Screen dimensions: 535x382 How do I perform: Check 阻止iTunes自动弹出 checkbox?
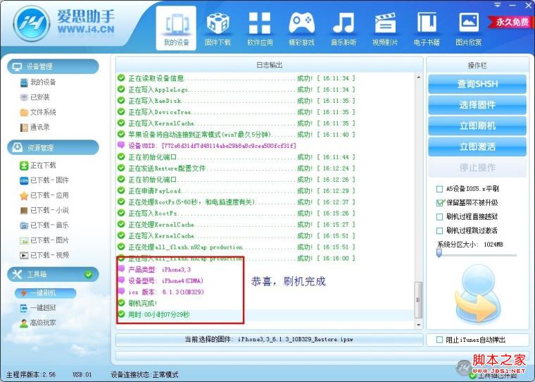point(439,340)
